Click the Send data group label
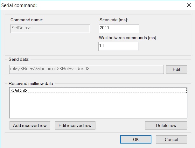This screenshot has width=195, height=148. 19,60
